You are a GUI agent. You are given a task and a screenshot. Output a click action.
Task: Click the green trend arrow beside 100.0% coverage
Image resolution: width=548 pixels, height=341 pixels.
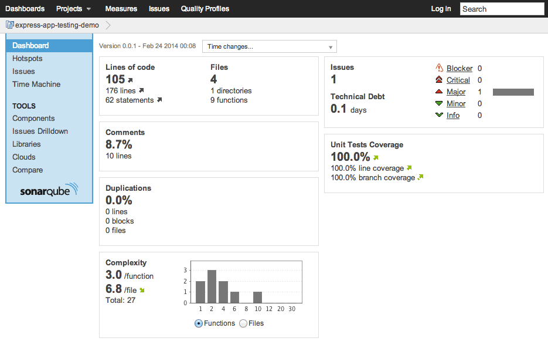(376, 157)
